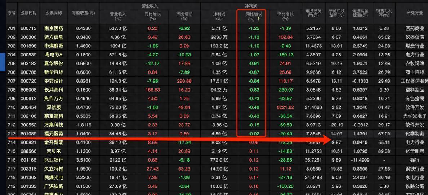
Task: Click the 2122 亿 revenue cell
Action: [118, 160]
